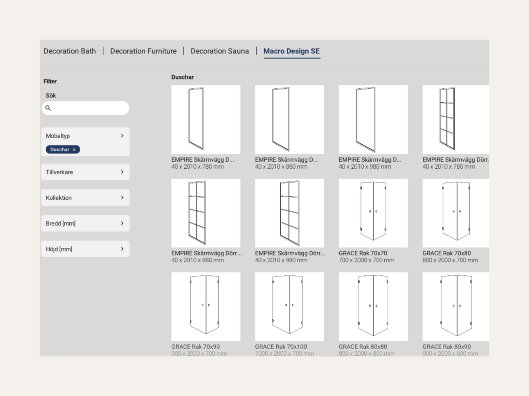
Task: Click the Sök search input field
Action: click(85, 108)
